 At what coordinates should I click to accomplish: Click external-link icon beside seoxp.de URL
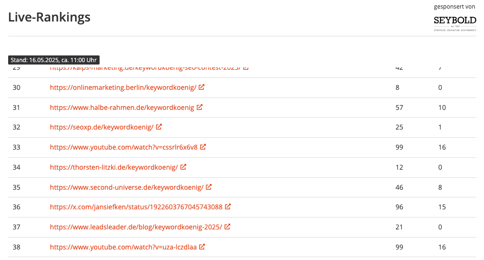click(x=159, y=127)
